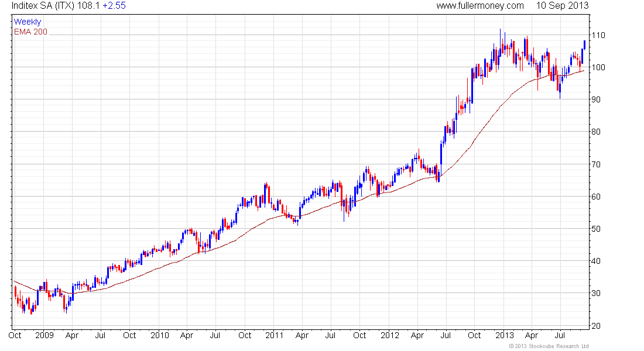Click the latest blue weekly candle near 108
The height and width of the screenshot is (351, 644).
[584, 45]
